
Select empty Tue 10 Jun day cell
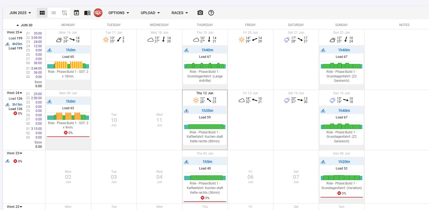[x=114, y=120]
